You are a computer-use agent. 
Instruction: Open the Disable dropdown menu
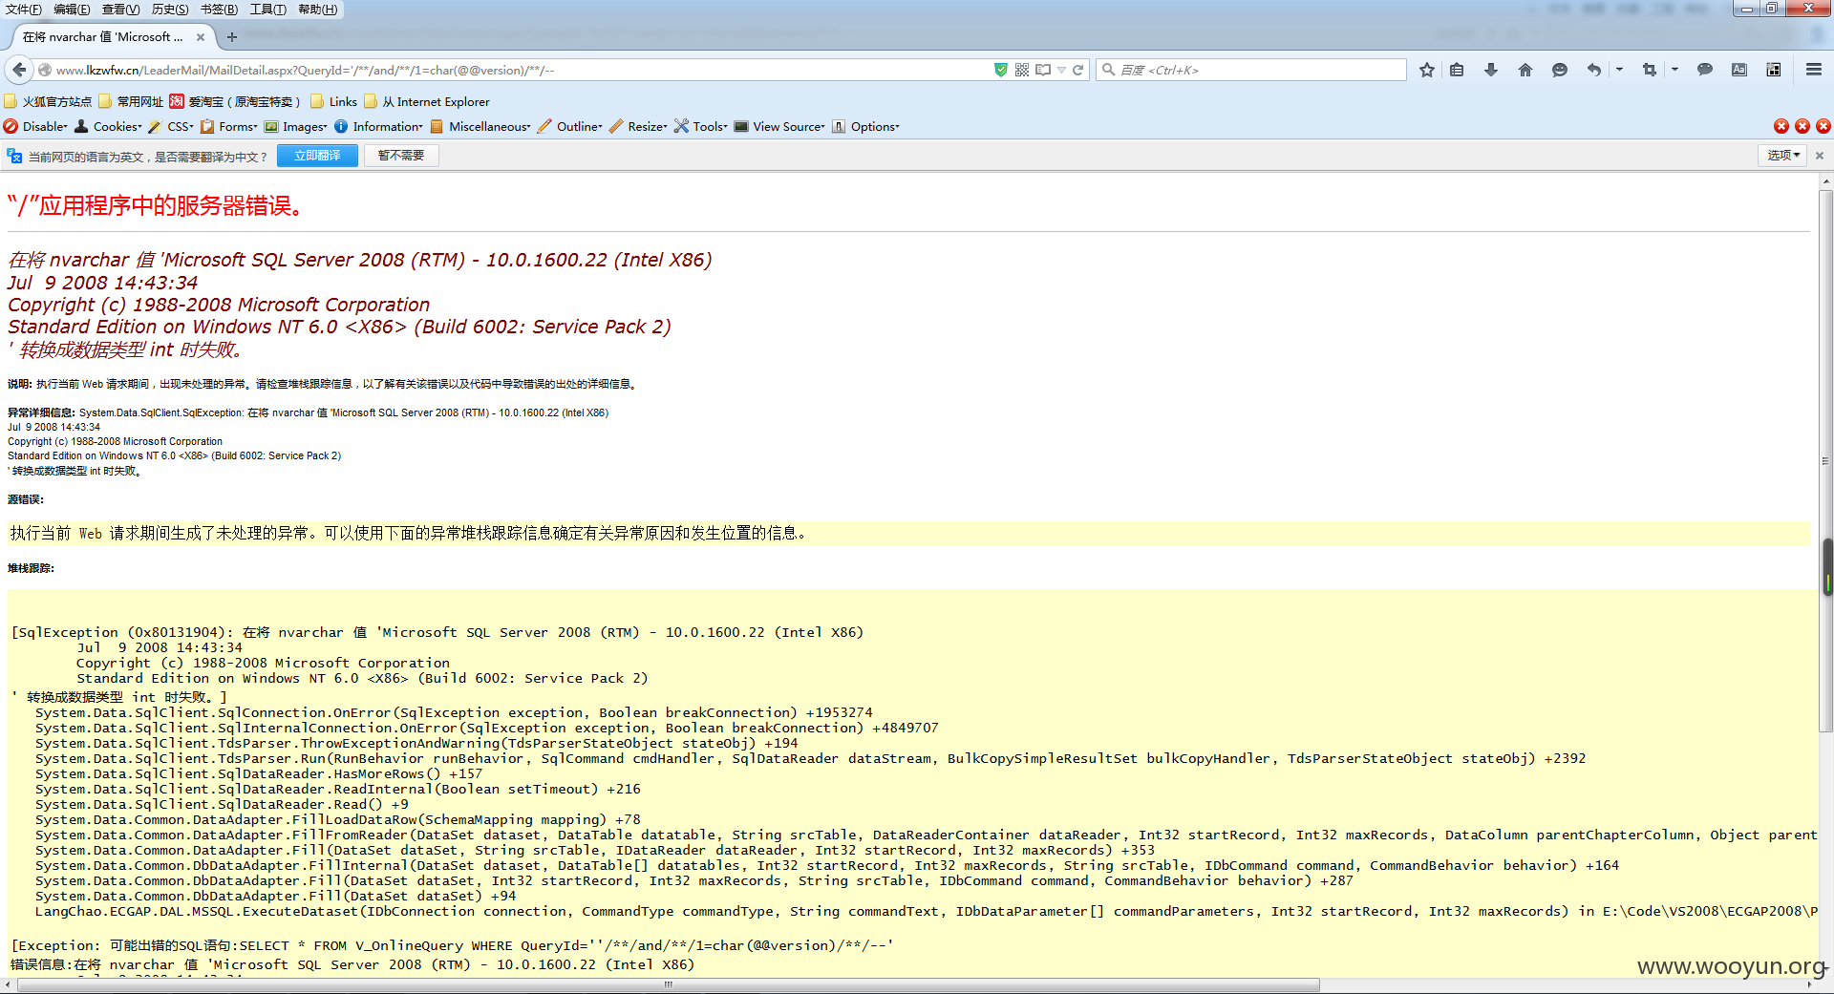(36, 126)
